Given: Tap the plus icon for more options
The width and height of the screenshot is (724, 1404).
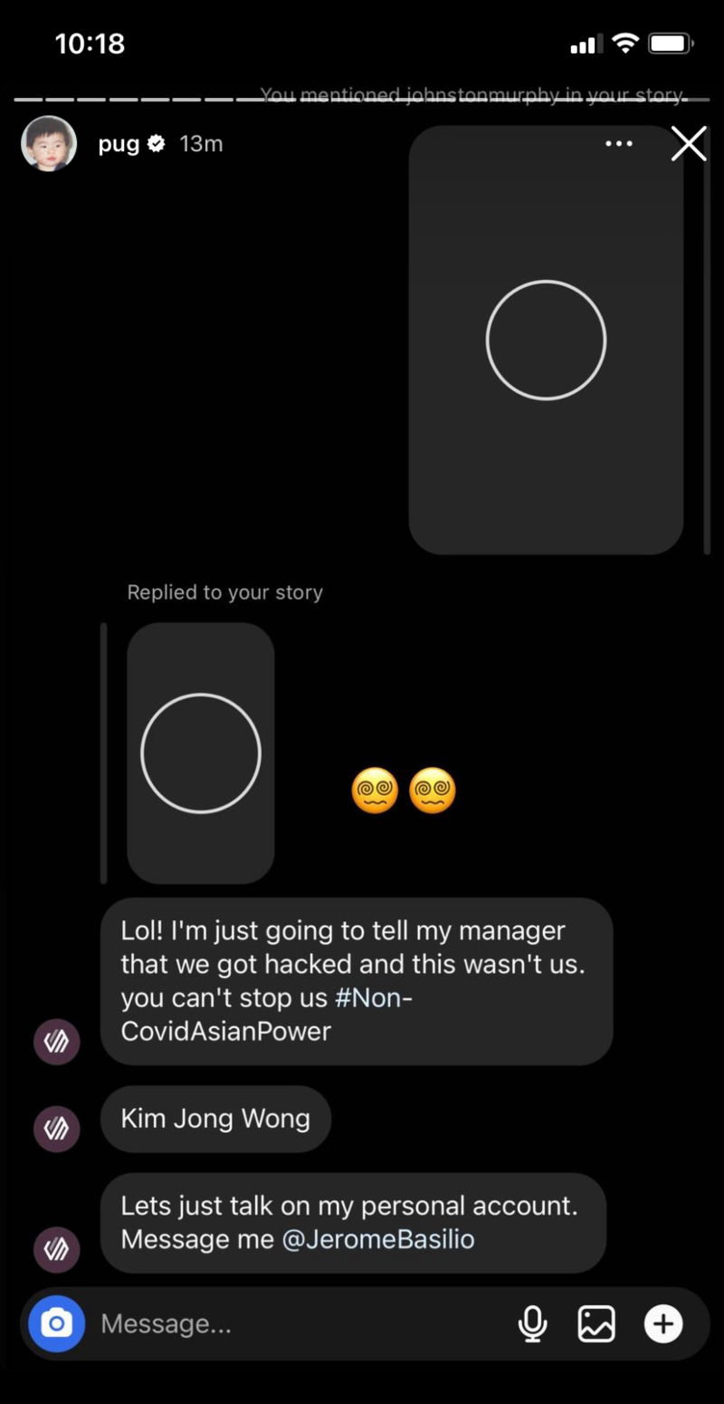Looking at the screenshot, I should [663, 1324].
